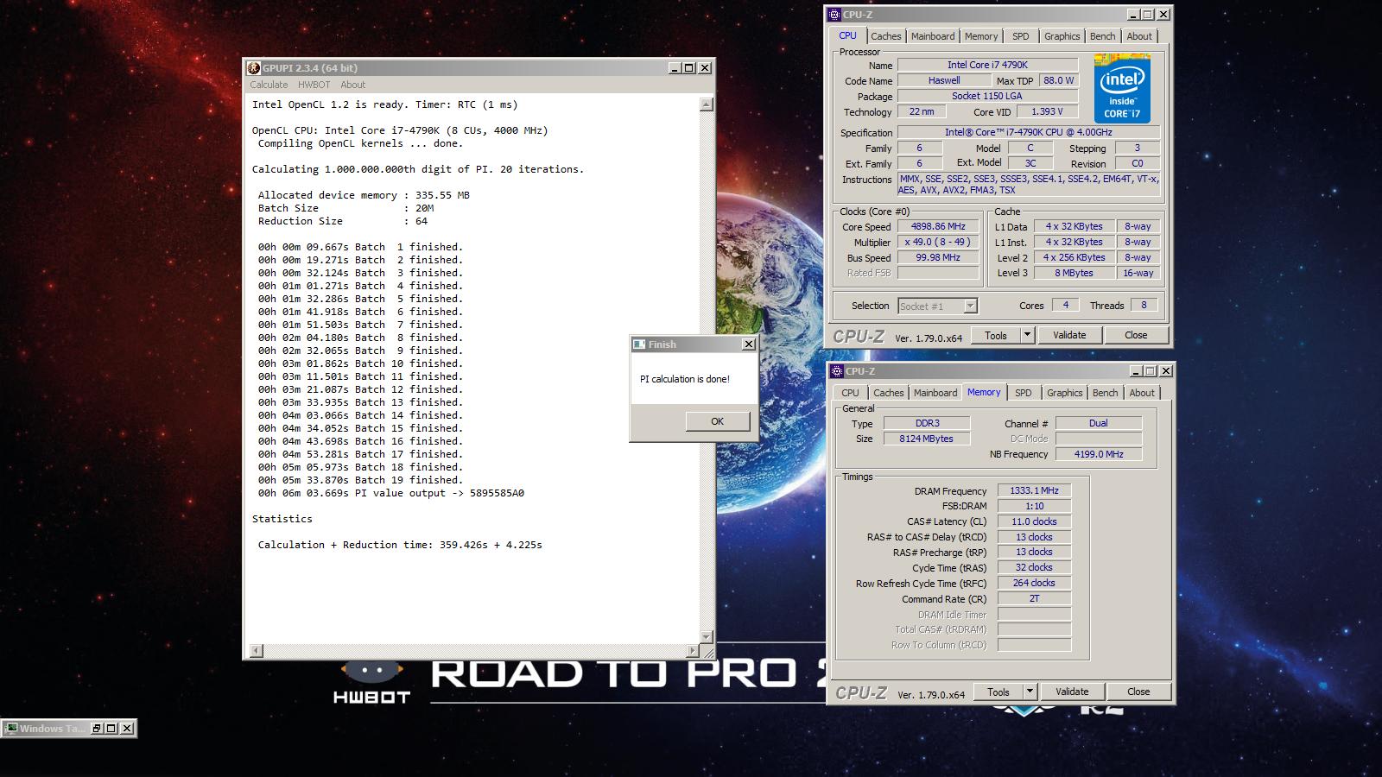Click the Core Speed 4898.86 MHz field
This screenshot has height=777, width=1382.
(938, 227)
